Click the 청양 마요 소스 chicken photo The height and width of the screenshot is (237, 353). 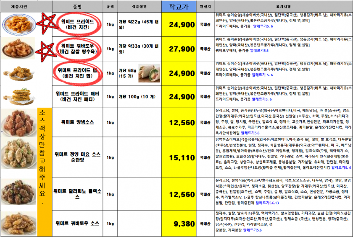tap(18, 154)
